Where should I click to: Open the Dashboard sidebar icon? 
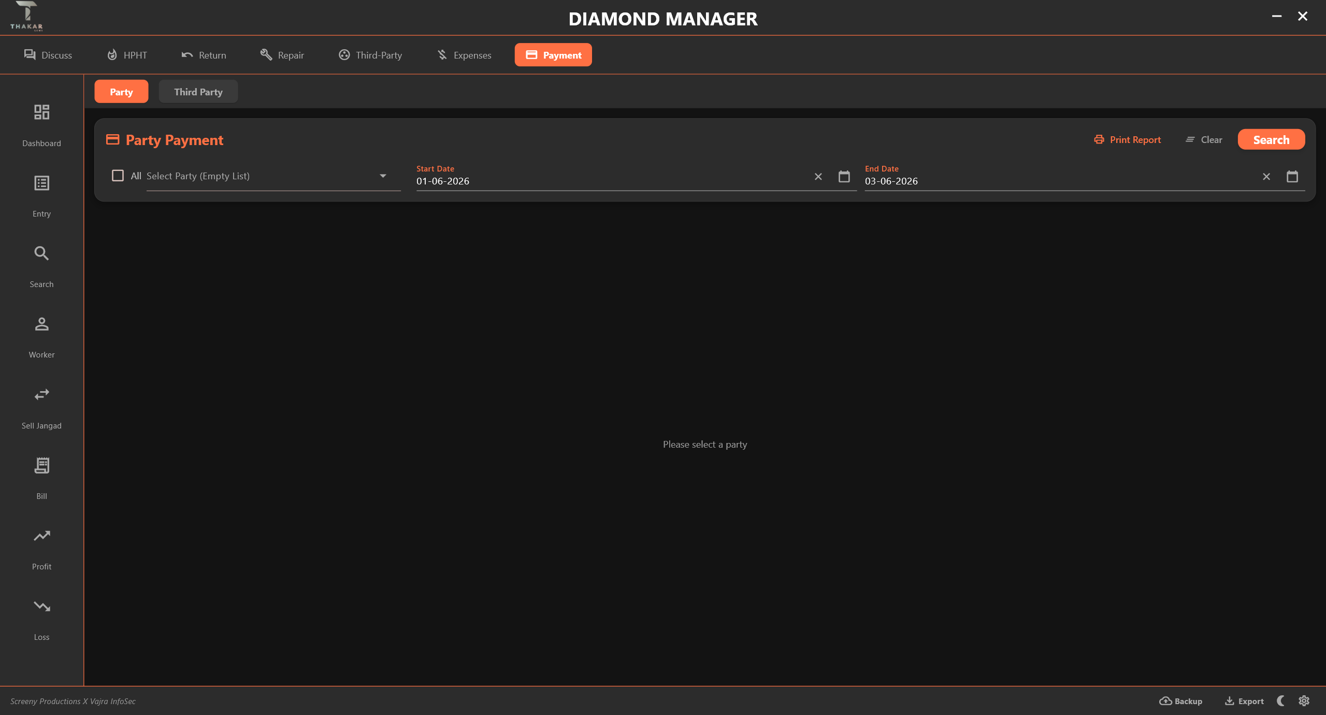click(x=41, y=112)
